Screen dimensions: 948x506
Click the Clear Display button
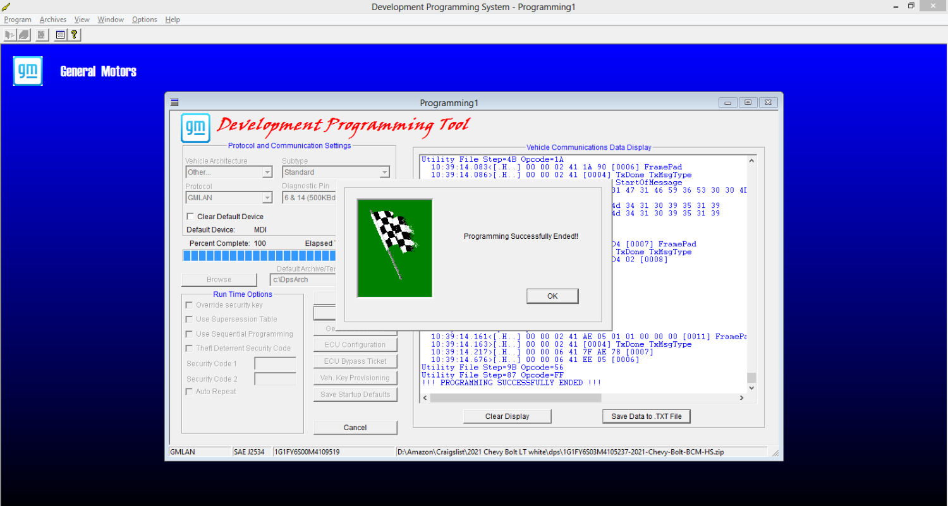pos(507,416)
